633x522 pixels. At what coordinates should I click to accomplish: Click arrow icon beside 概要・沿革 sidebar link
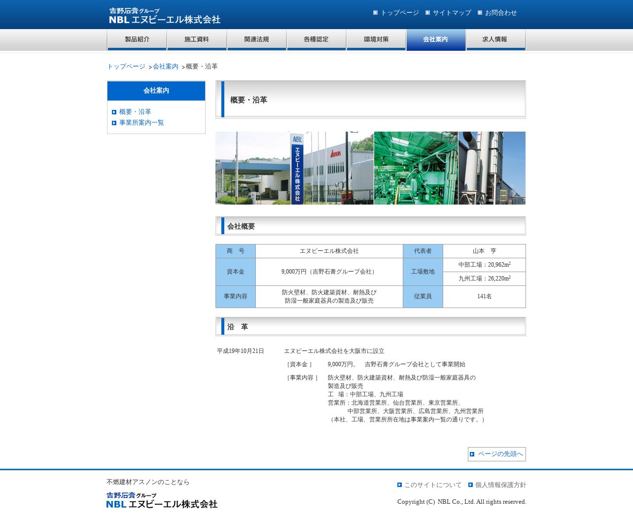pyautogui.click(x=114, y=112)
